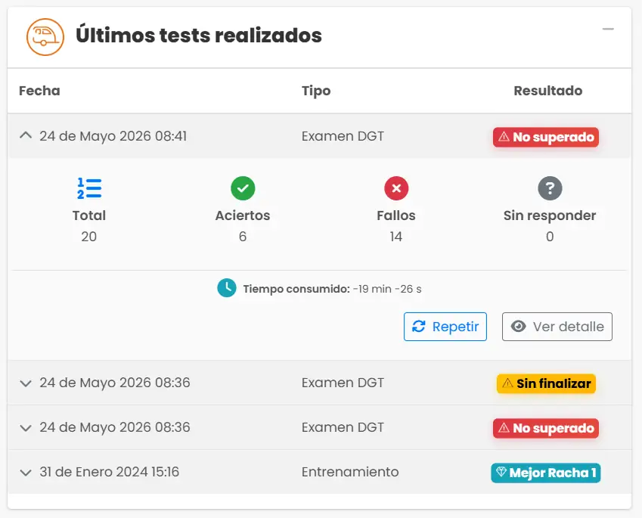This screenshot has width=642, height=518.
Task: Click the Mejor Racha 1 badge
Action: [546, 473]
